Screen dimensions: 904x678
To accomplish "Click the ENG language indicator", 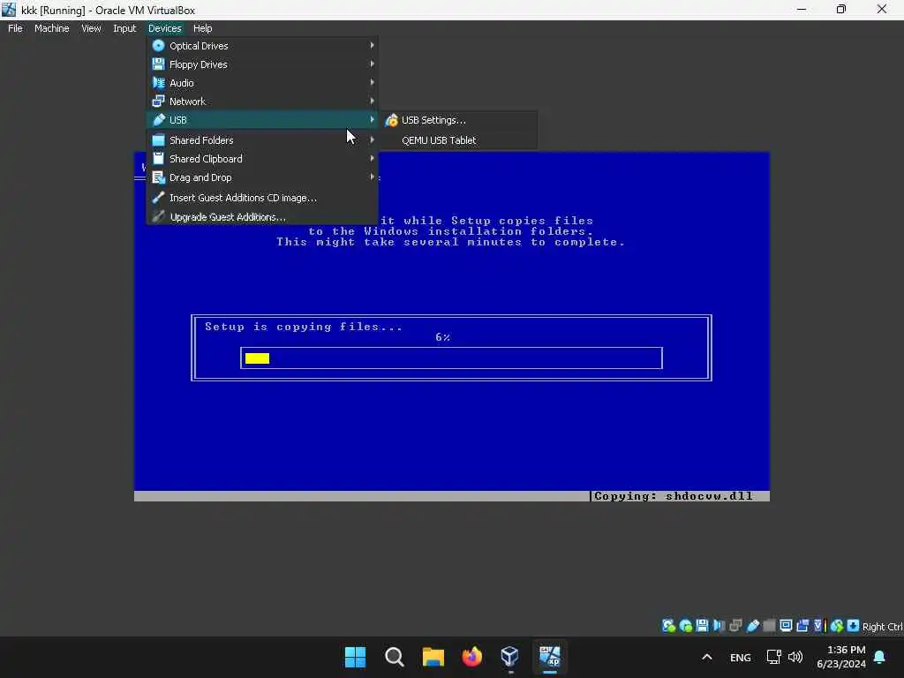I will pos(741,657).
